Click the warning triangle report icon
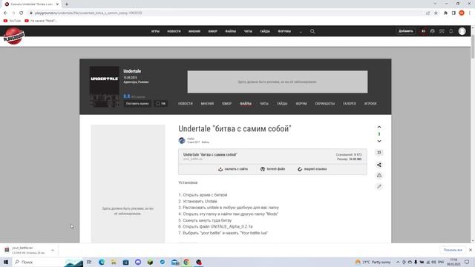This screenshot has width=475, height=267. (x=379, y=175)
